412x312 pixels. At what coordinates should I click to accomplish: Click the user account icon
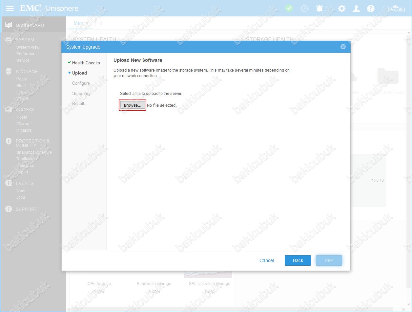click(356, 9)
